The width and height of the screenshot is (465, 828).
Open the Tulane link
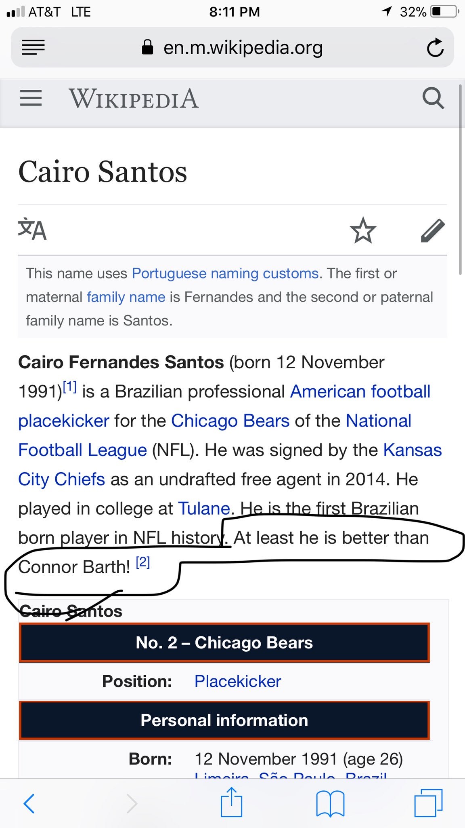pyautogui.click(x=204, y=509)
